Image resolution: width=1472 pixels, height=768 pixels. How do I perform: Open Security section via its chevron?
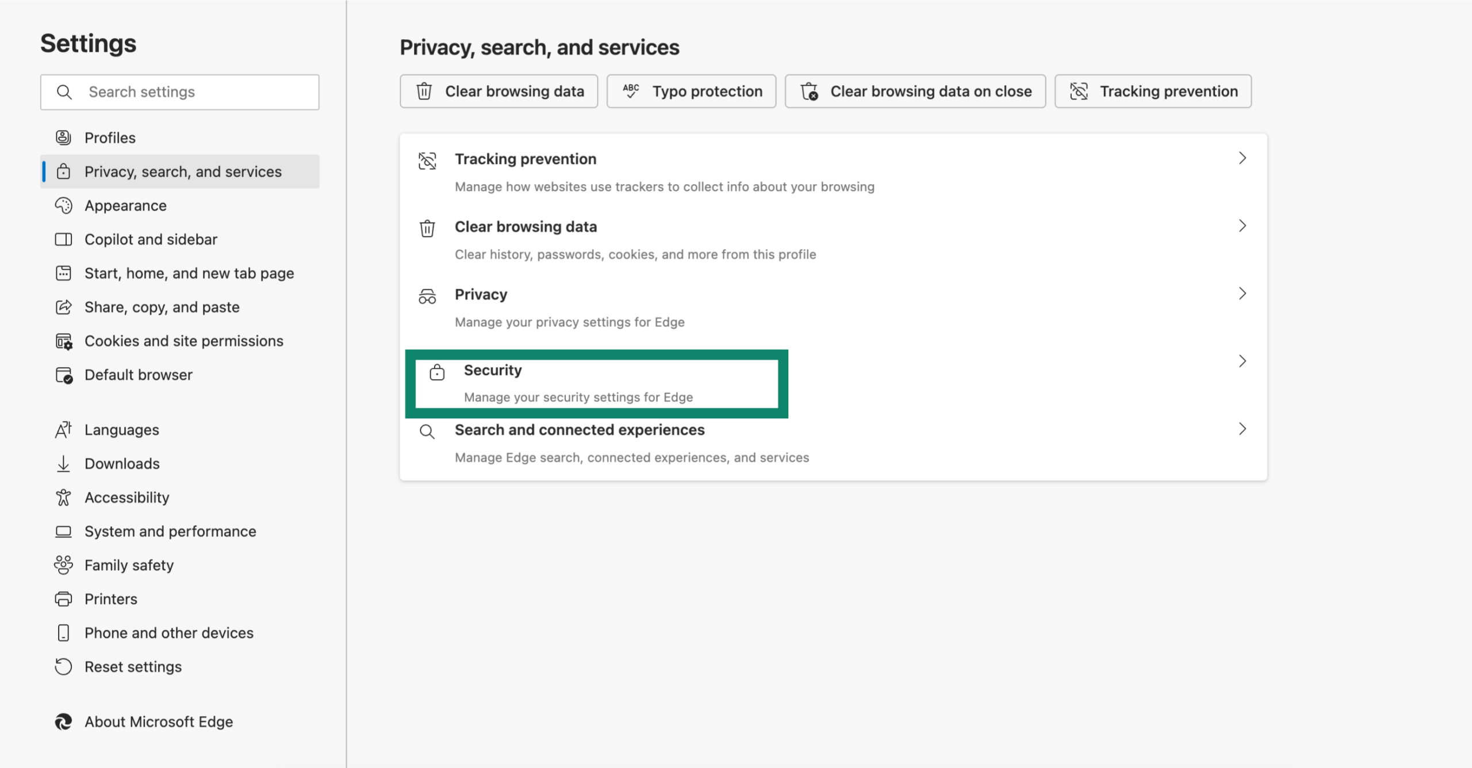[1242, 361]
